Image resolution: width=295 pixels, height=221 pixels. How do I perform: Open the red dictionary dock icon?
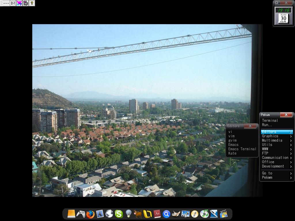click(x=157, y=214)
